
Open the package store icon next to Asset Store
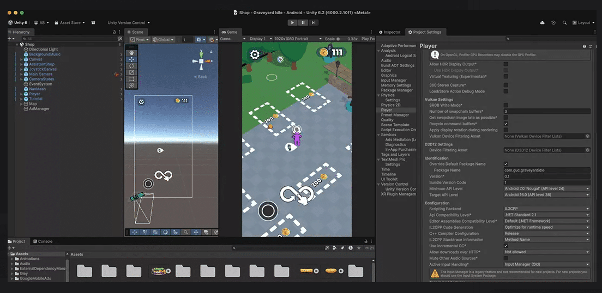[x=93, y=23]
